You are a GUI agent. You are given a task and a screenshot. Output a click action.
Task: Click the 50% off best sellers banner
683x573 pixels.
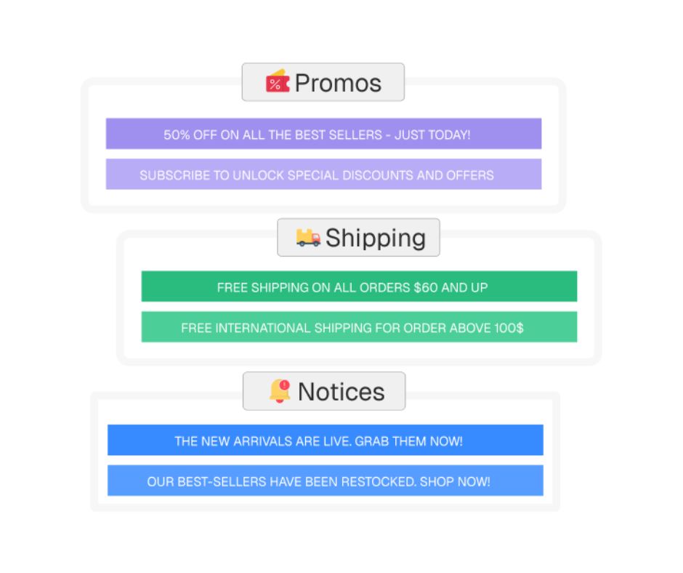tap(323, 134)
